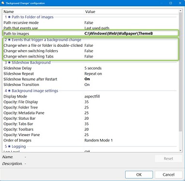The width and height of the screenshot is (185, 181).
Task: Toggle Slideshow Resume after Restart On value
Action: coord(87,79)
